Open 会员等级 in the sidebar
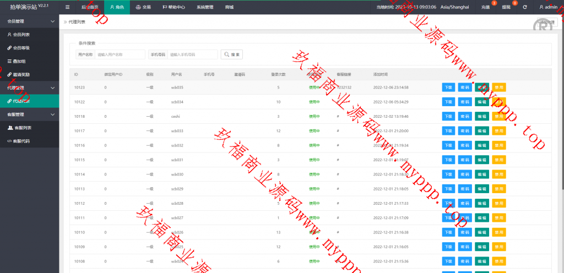The image size is (564, 273). (x=21, y=48)
